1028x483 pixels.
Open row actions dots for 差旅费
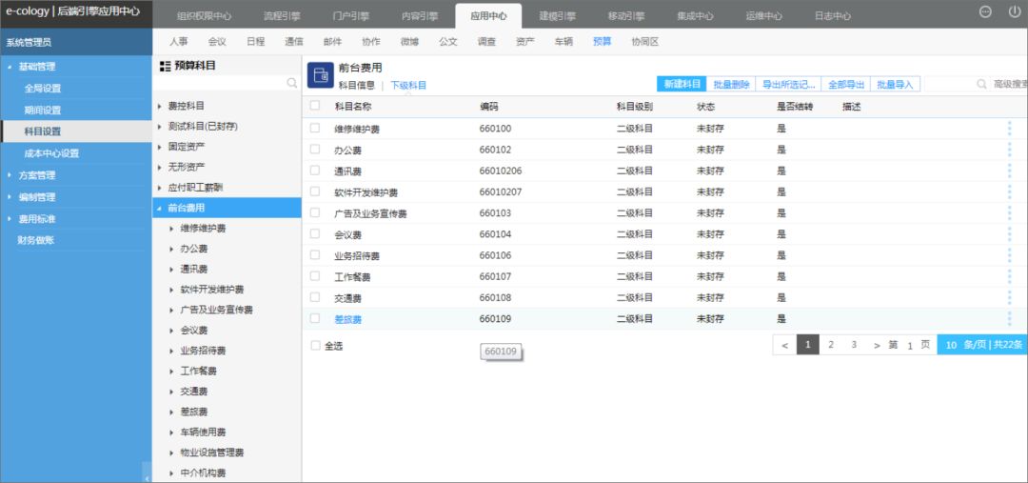(1009, 319)
